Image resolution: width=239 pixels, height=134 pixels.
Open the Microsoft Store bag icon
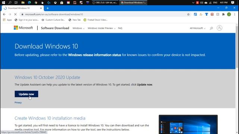click(x=62, y=3)
